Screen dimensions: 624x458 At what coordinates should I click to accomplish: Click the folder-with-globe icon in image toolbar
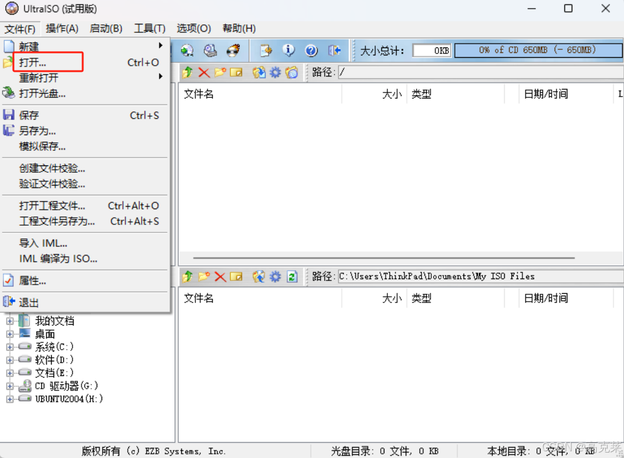pos(291,72)
